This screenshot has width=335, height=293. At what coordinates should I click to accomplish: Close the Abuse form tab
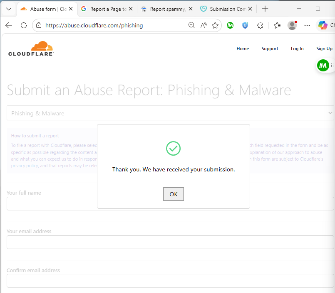tap(71, 9)
